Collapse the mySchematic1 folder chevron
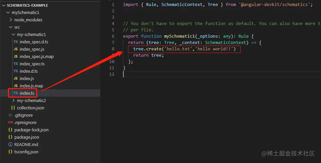Screen dimensions: 321x163 tap(8, 12)
